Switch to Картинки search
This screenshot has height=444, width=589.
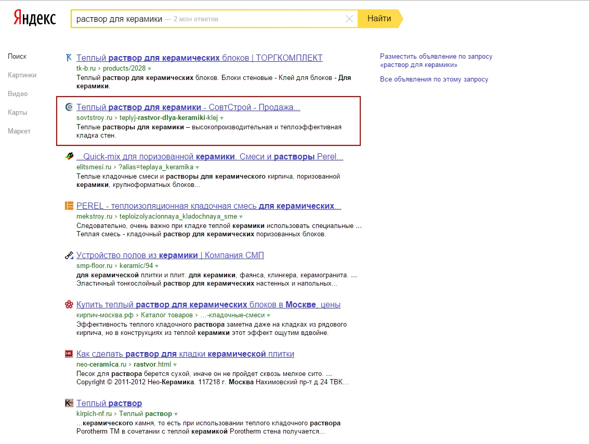tap(22, 75)
